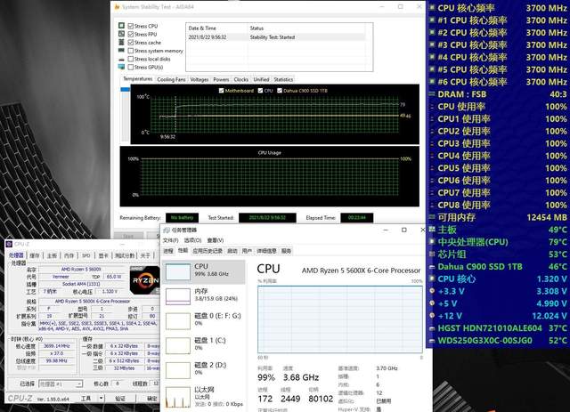570x412 pixels.
Task: Click the 主板 temperature icon in sensor panel
Action: click(x=432, y=230)
